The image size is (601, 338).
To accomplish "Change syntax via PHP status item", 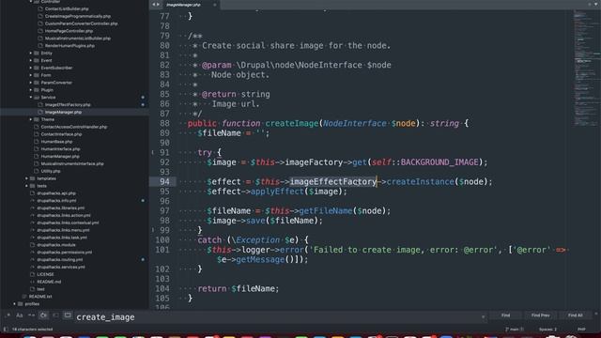I will tap(581, 330).
